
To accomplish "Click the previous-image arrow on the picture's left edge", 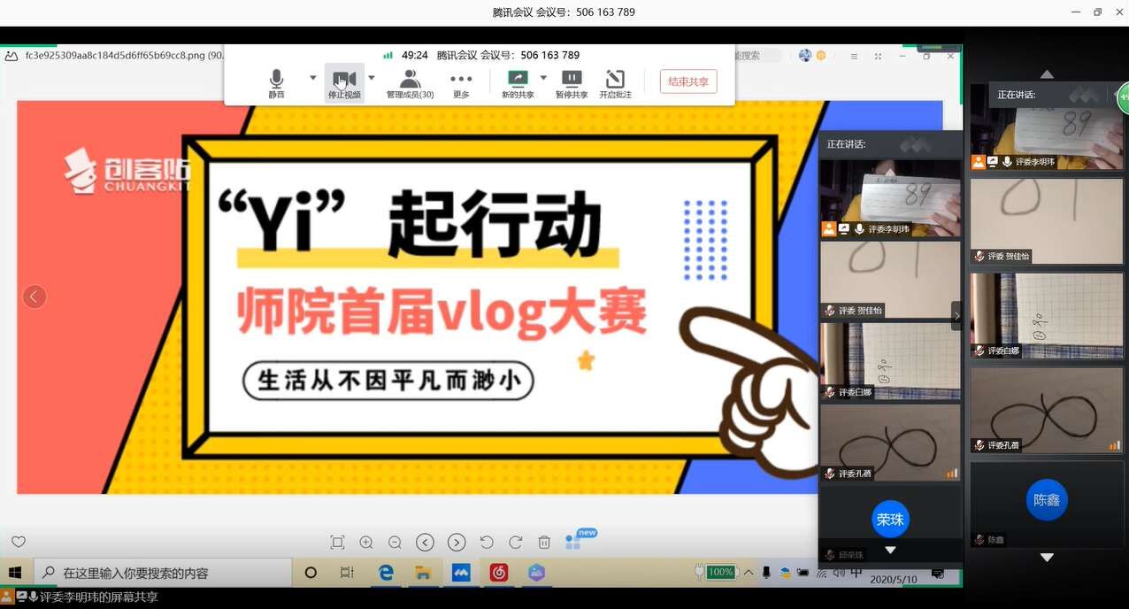I will 34,297.
